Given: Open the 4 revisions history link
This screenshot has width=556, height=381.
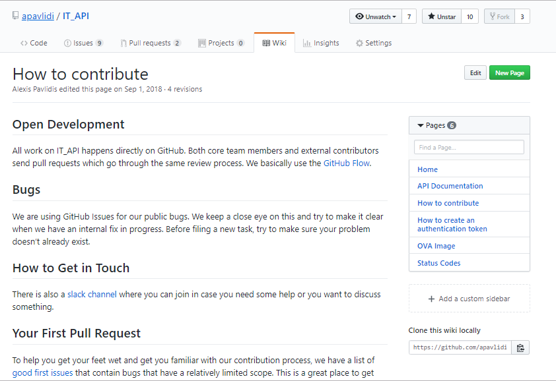Looking at the screenshot, I should (185, 89).
